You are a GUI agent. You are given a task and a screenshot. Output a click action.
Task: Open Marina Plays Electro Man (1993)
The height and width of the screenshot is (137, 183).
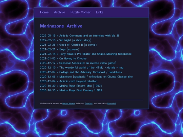(81, 86)
